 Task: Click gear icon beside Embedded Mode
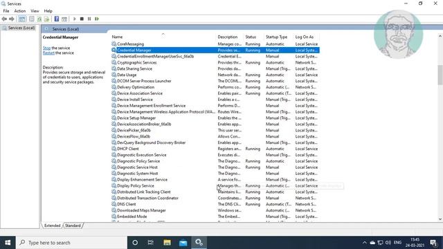coord(114,216)
